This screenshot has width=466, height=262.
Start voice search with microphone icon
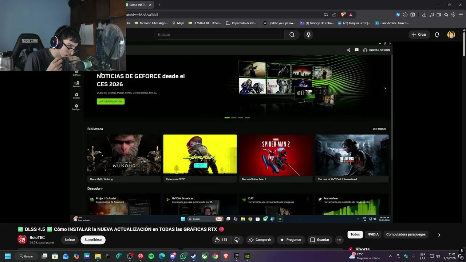click(308, 35)
